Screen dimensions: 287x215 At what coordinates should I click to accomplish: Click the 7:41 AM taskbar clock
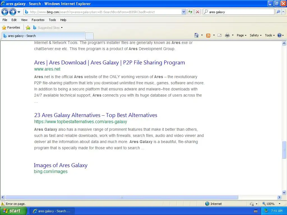point(277,211)
